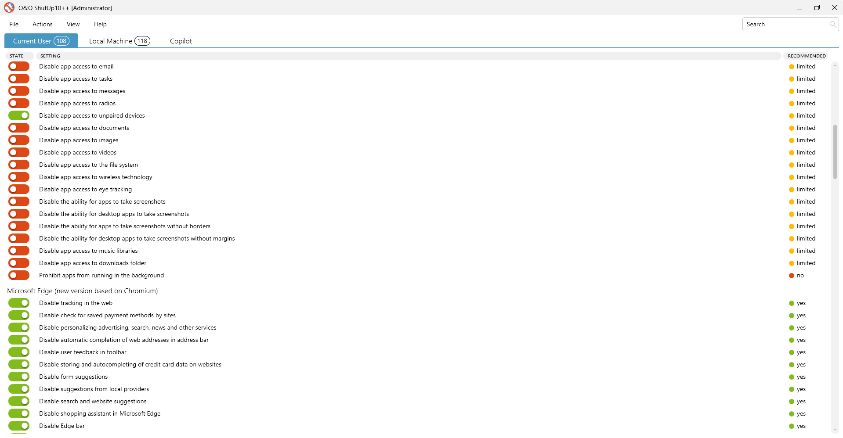The height and width of the screenshot is (438, 843).
Task: Turn off 'Disable Edge bar' switch
Action: 19,426
